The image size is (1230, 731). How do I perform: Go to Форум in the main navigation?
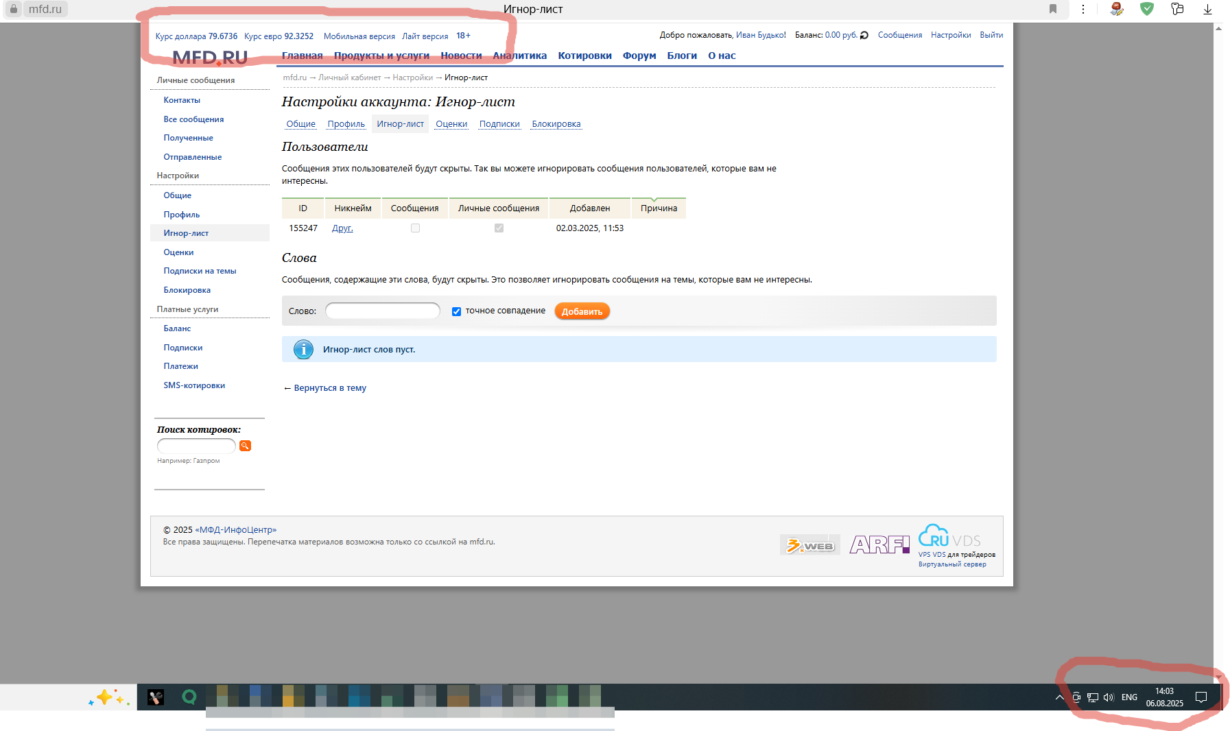point(639,56)
